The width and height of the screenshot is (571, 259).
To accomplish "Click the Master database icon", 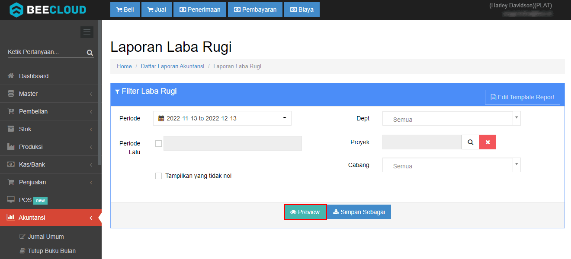I will [11, 94].
